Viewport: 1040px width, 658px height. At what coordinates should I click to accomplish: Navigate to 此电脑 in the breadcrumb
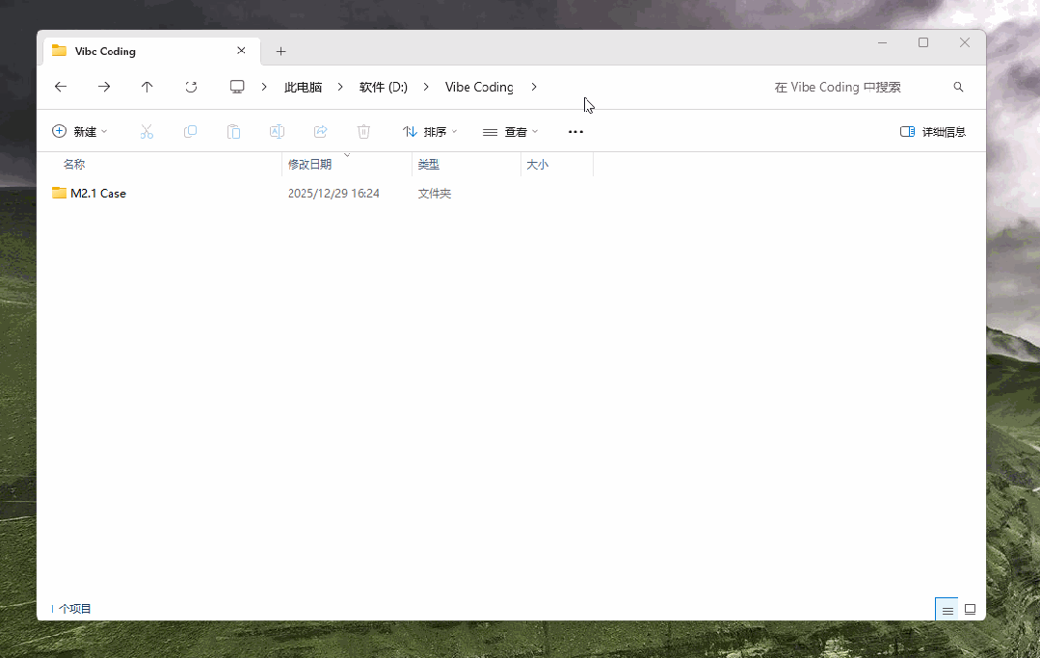click(x=303, y=87)
